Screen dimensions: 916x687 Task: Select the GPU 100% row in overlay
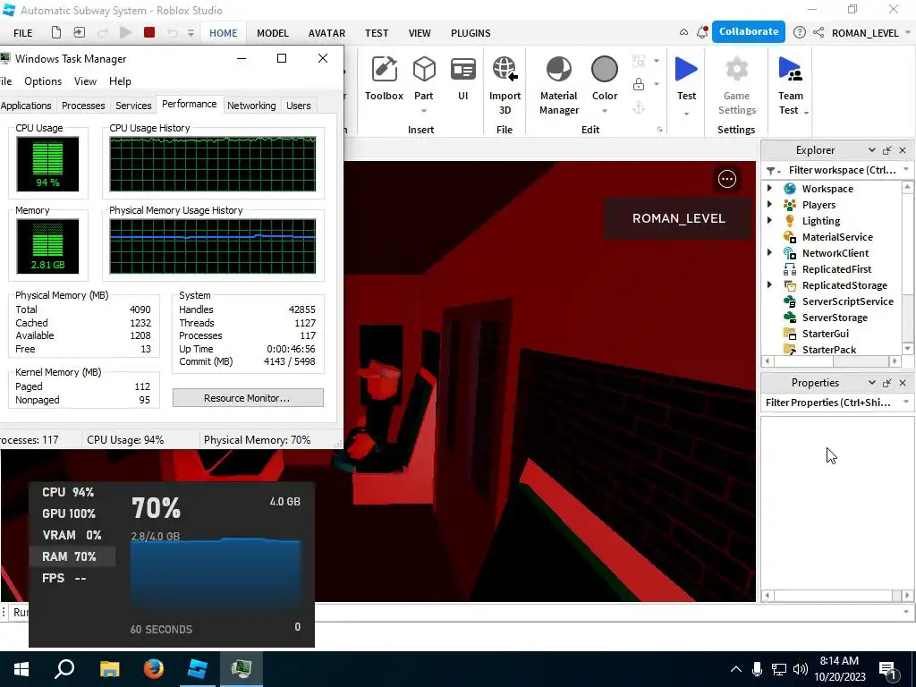72,513
